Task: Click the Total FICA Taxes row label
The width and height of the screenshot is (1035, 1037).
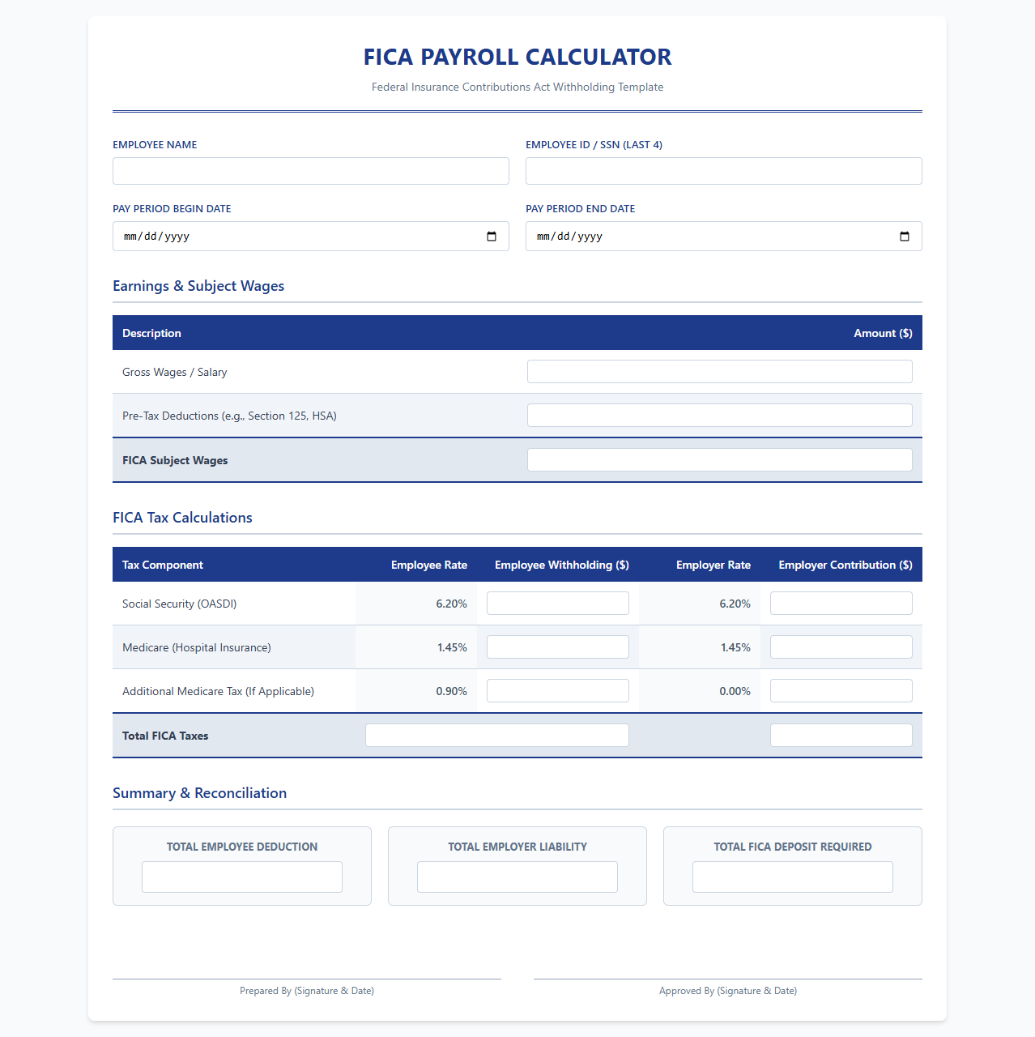Action: (x=165, y=736)
